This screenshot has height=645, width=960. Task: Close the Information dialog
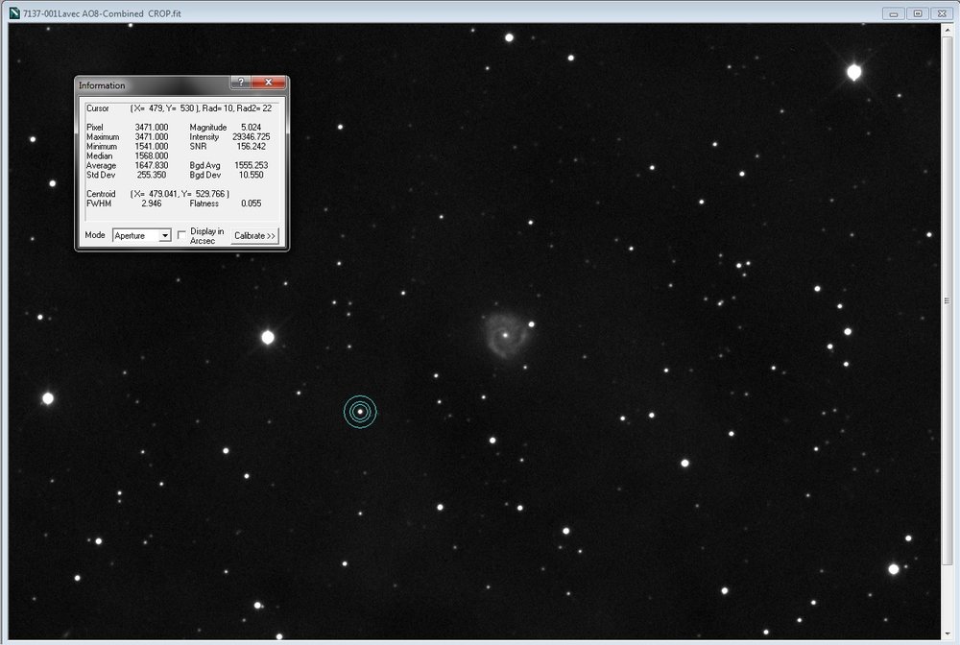coord(268,82)
